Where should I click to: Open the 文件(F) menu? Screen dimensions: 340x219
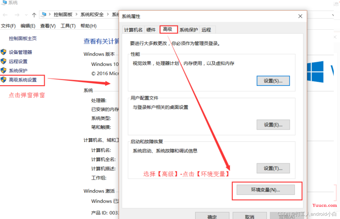tap(8, 26)
